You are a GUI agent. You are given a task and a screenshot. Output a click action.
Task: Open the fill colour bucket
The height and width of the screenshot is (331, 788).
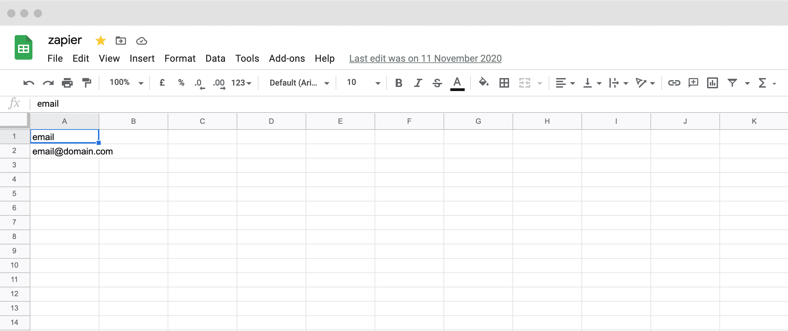click(x=483, y=82)
